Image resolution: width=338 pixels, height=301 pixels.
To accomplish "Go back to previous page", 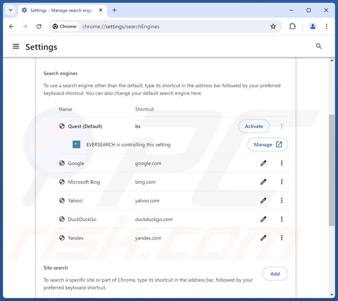I will pyautogui.click(x=12, y=27).
